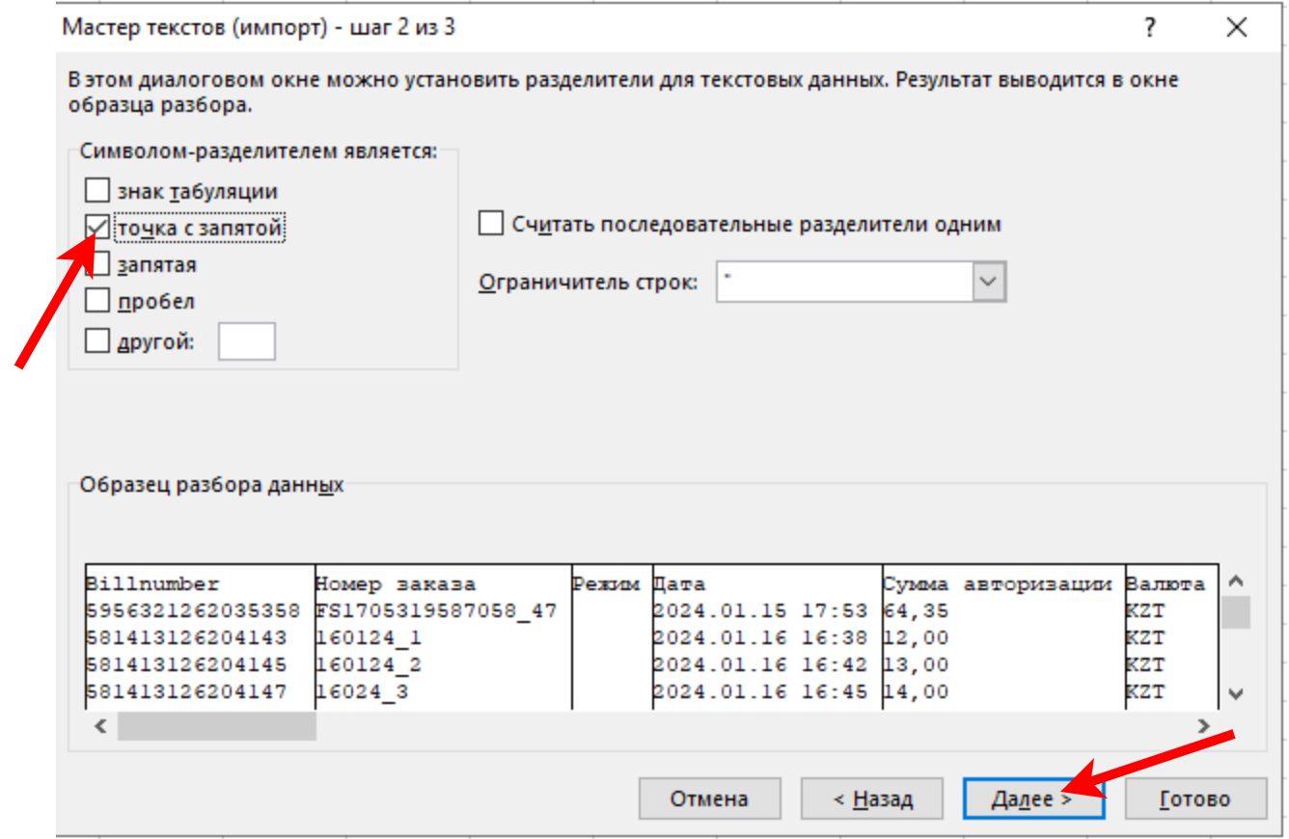Viewport: 1289px width, 839px height.
Task: Enable 'Считать последовательные разделители одним'
Action: tap(491, 224)
